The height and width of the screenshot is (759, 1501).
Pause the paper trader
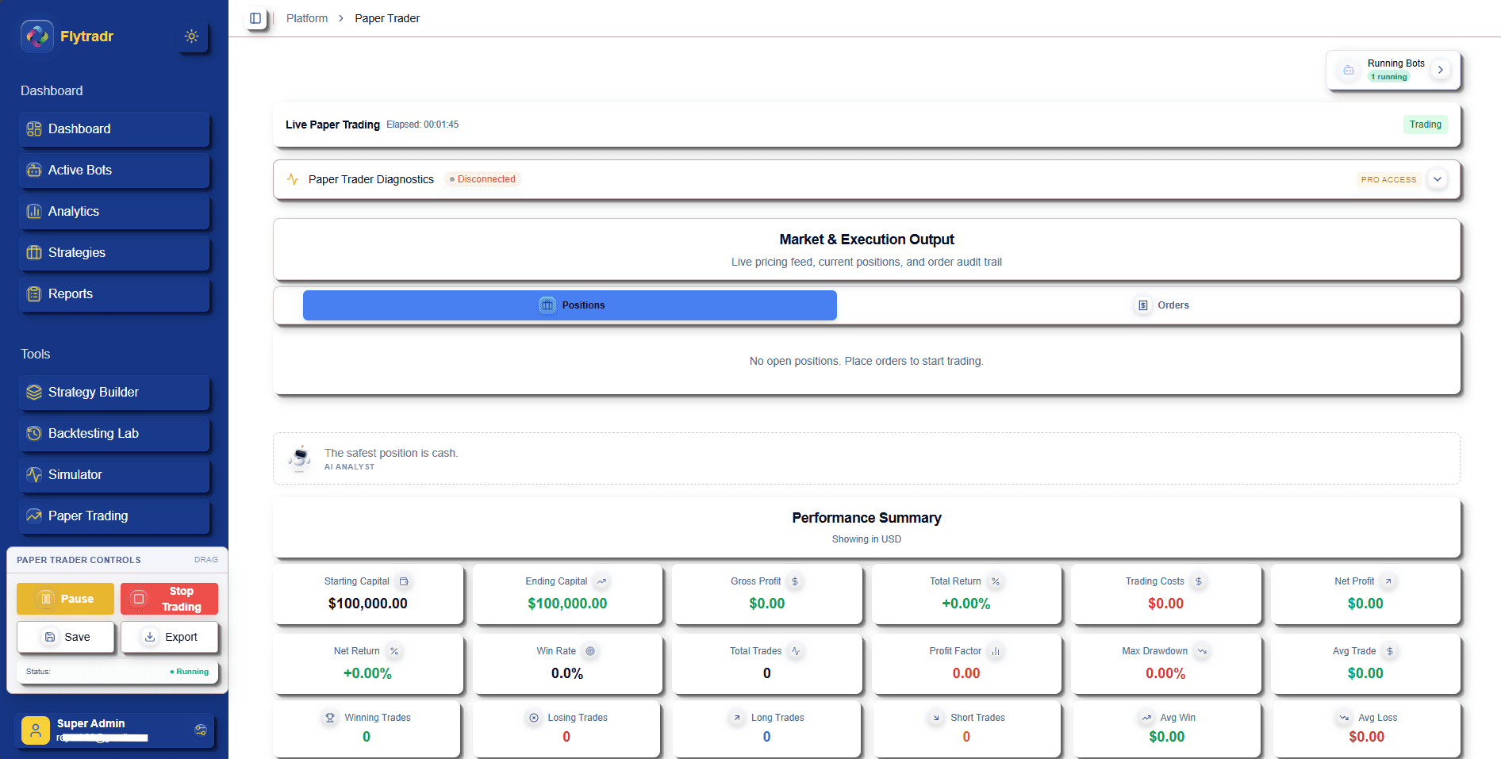pyautogui.click(x=65, y=599)
